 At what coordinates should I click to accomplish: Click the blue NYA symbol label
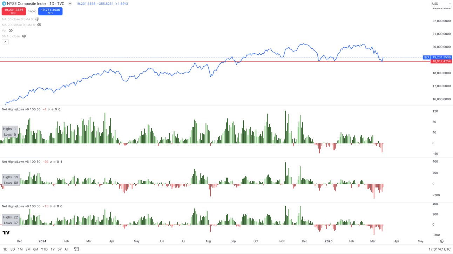pyautogui.click(x=426, y=57)
